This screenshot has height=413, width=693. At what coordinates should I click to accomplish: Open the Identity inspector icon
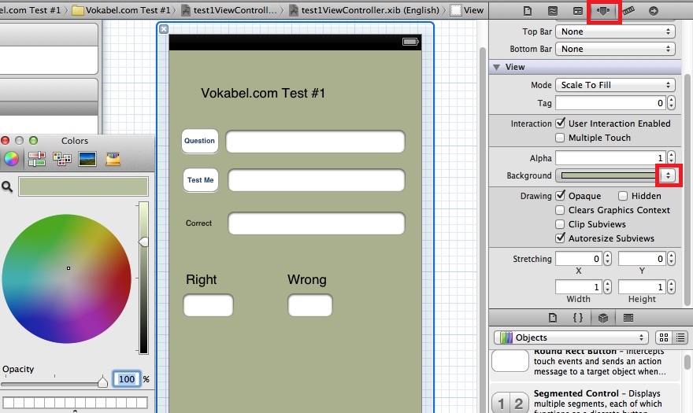578,10
